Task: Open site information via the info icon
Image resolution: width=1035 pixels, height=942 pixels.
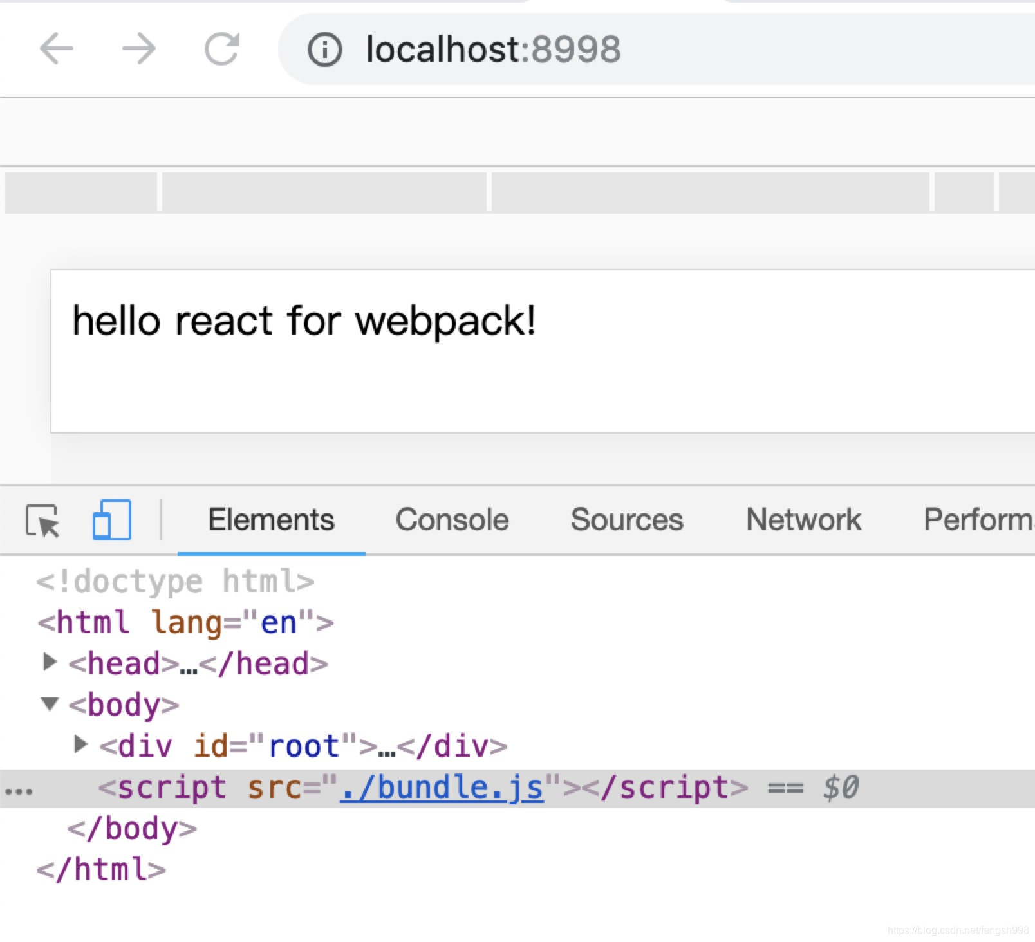Action: [x=326, y=49]
